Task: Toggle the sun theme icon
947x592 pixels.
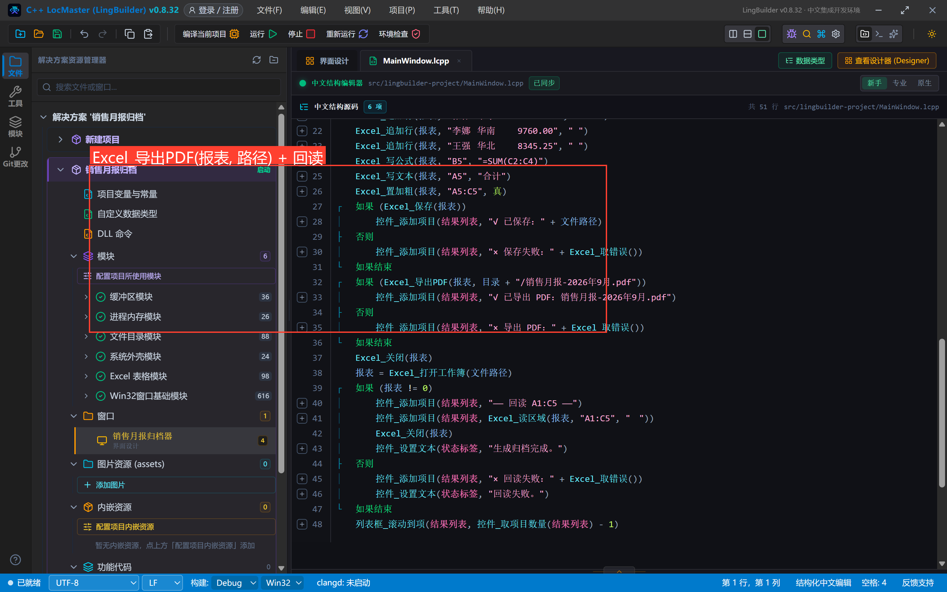Action: 932,34
